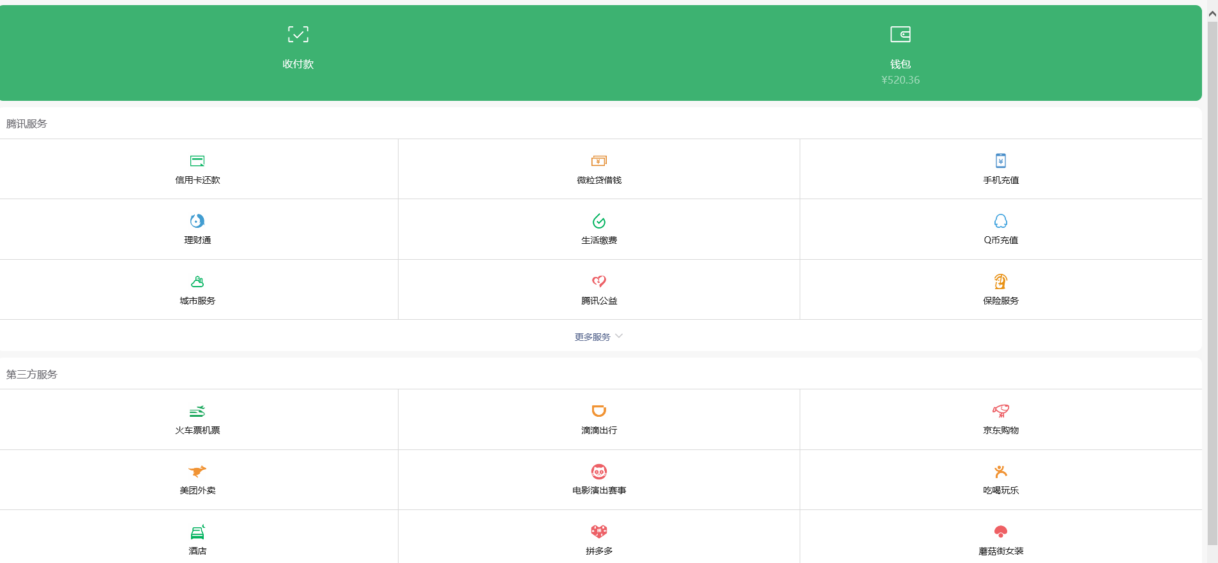Open the 保险服务 insurance icon
The width and height of the screenshot is (1218, 563).
(x=1000, y=281)
